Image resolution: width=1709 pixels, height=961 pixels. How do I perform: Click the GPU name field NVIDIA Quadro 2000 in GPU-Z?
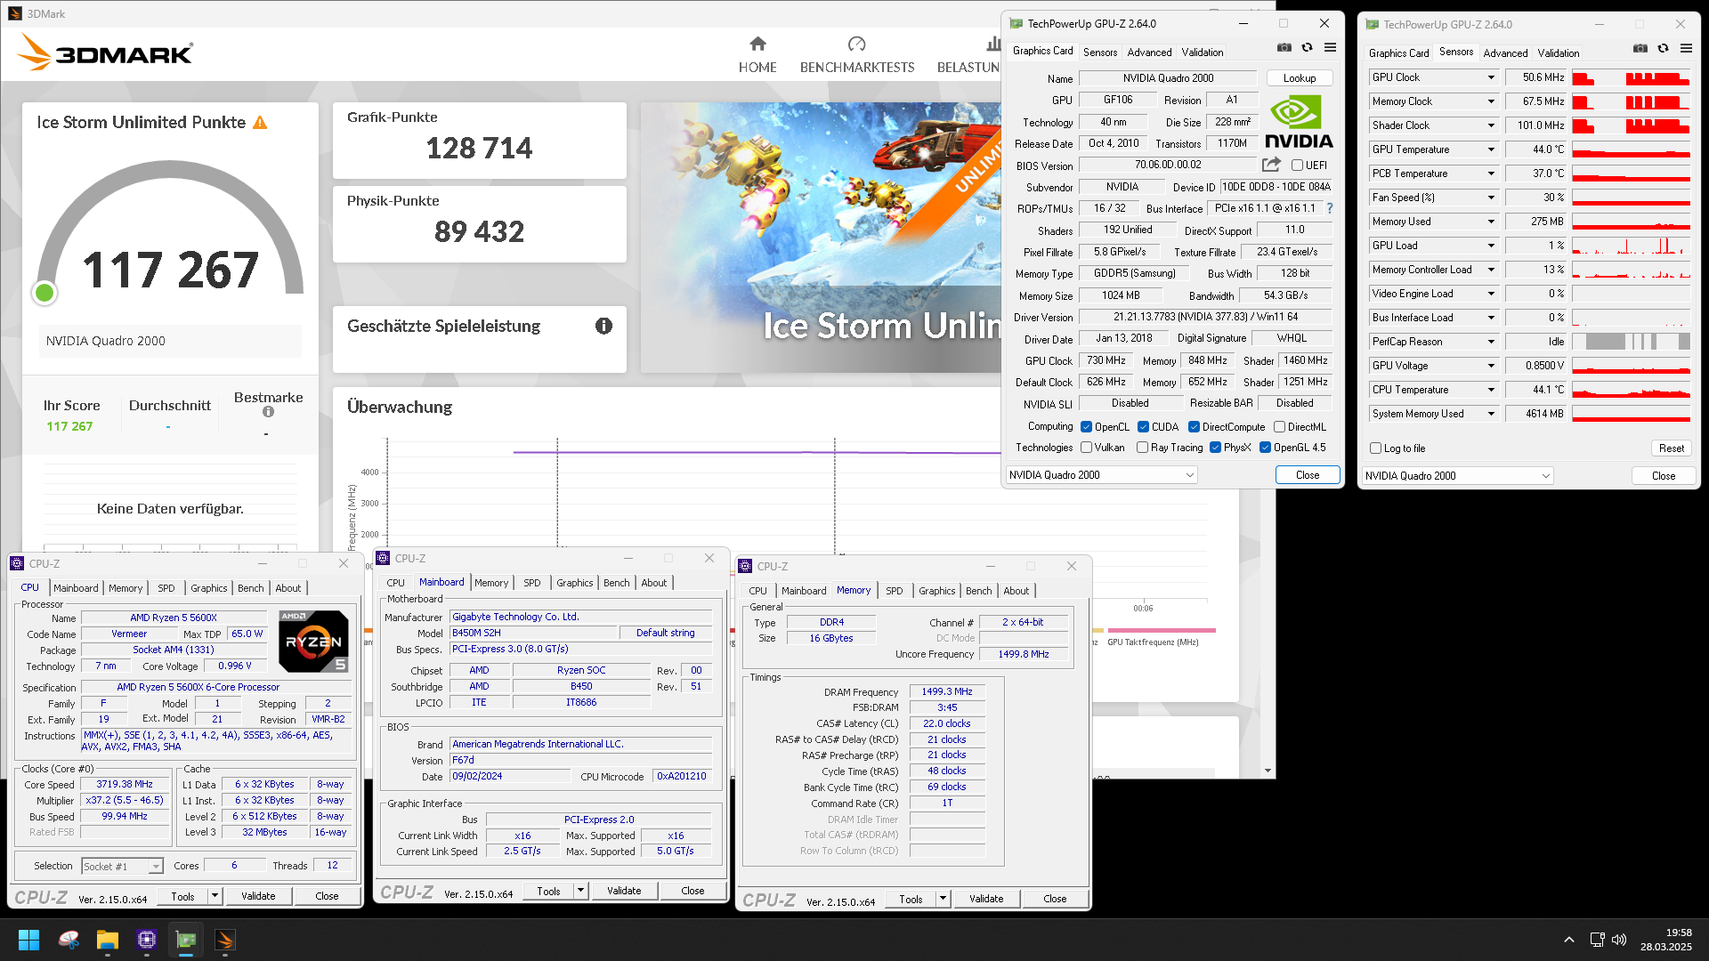coord(1168,78)
